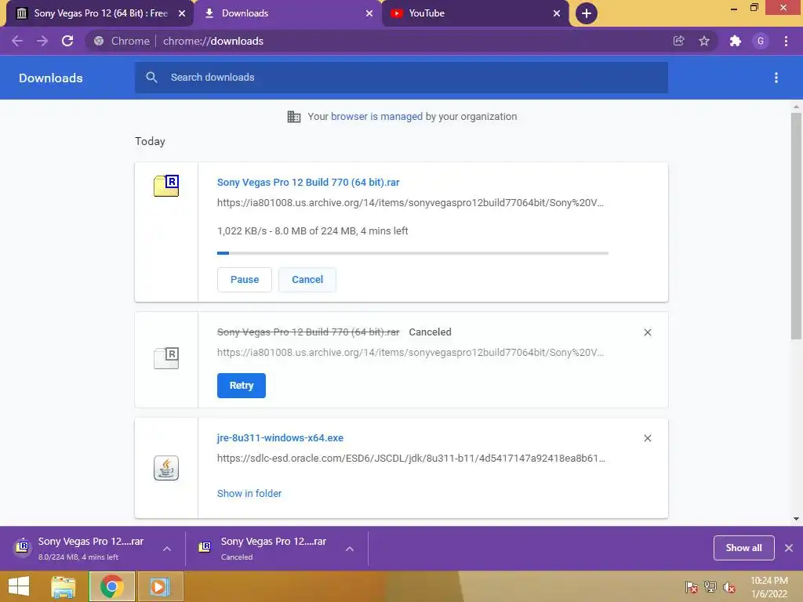This screenshot has height=602, width=803.
Task: Click the browser forward arrow
Action: click(42, 41)
